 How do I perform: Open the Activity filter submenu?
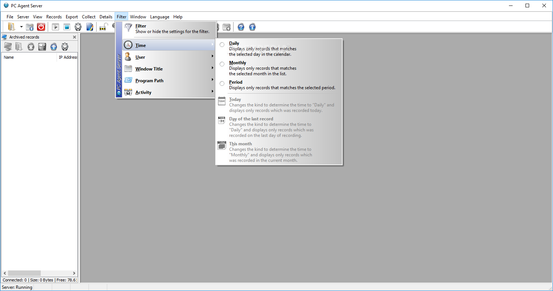point(169,92)
